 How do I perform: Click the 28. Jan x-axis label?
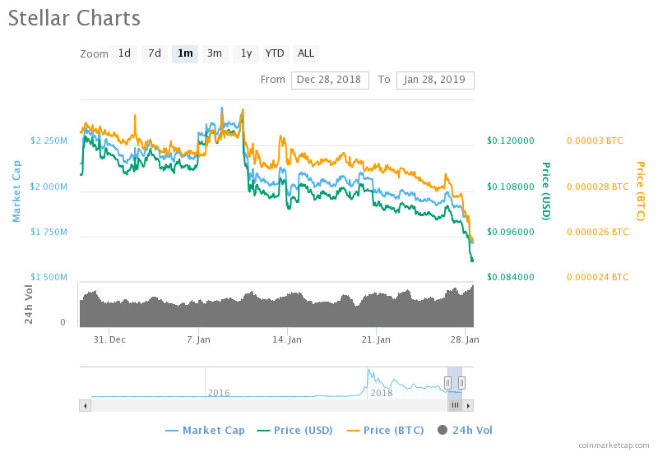coord(465,339)
